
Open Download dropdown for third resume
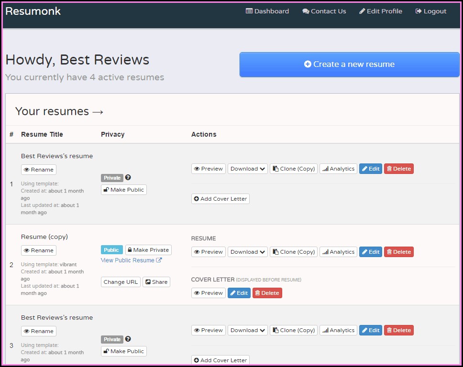pyautogui.click(x=247, y=330)
